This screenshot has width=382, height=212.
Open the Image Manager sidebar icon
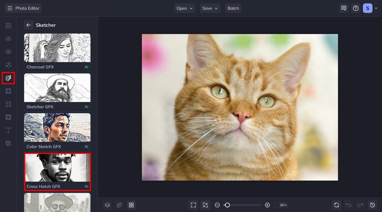(8, 25)
